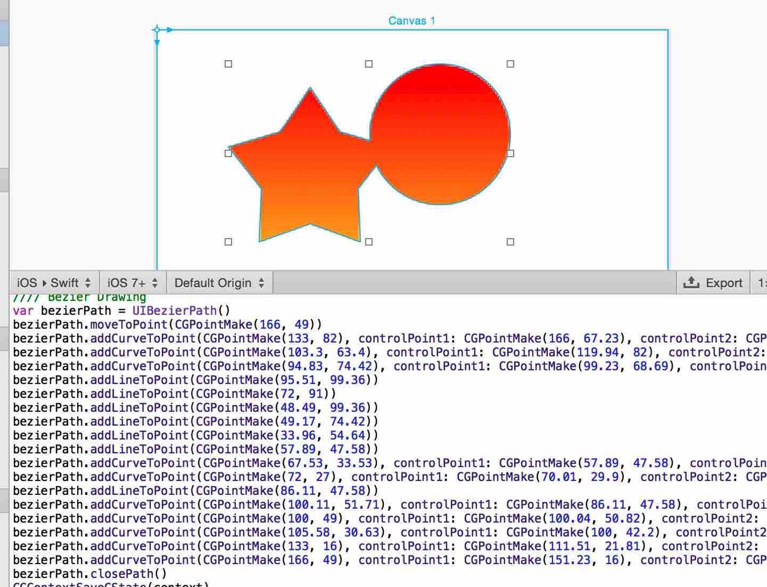The width and height of the screenshot is (767, 587).
Task: Click the bottom-left selection handle of the shape
Action: click(228, 242)
